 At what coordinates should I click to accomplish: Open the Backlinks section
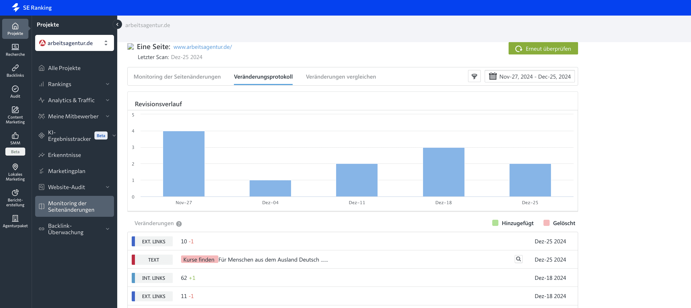coord(15,71)
